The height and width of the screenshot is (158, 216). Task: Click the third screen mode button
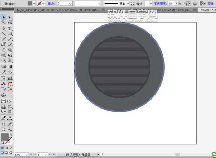(11, 153)
